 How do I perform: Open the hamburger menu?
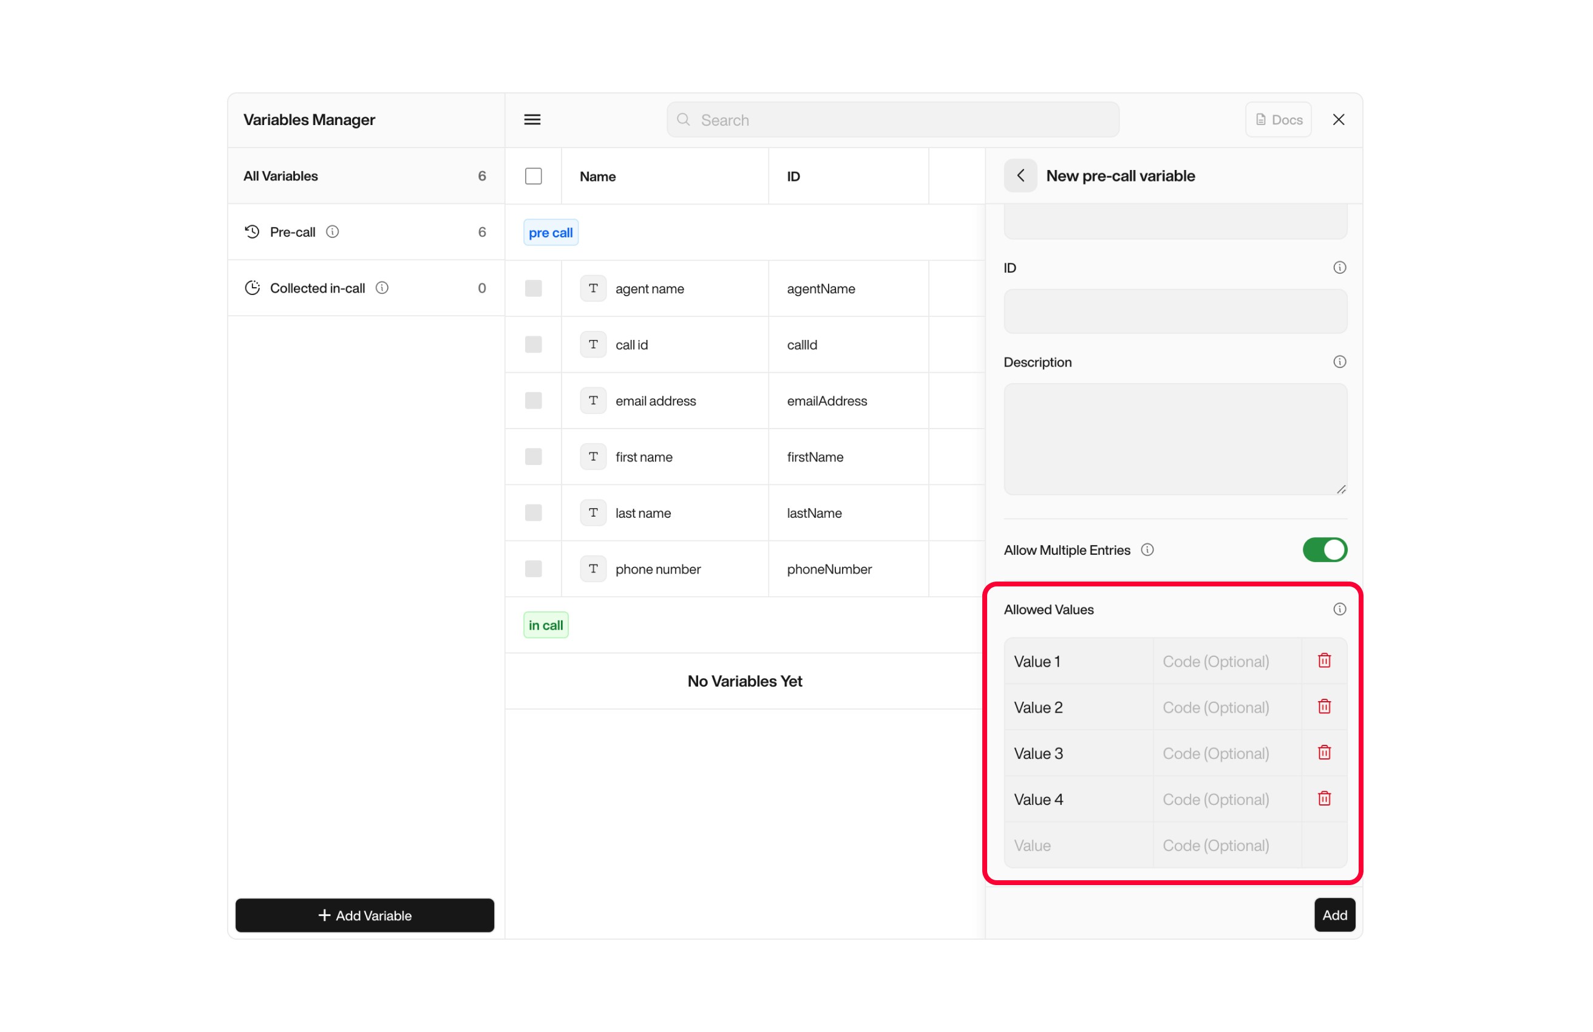531,119
